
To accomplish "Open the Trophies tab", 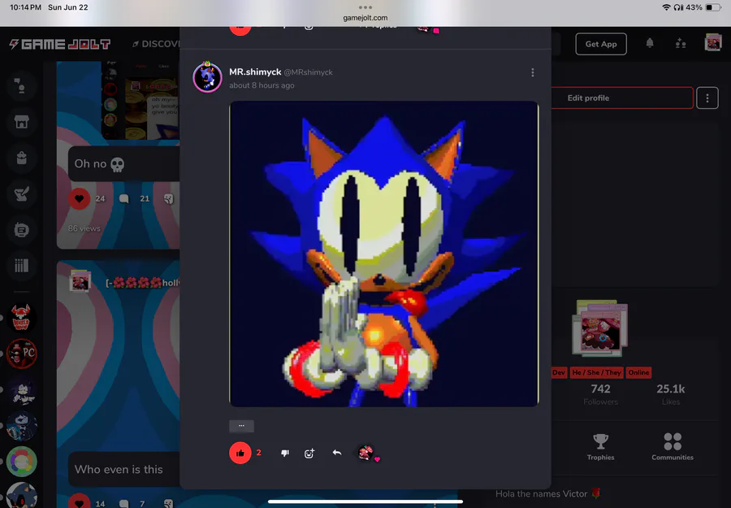I will (x=600, y=447).
